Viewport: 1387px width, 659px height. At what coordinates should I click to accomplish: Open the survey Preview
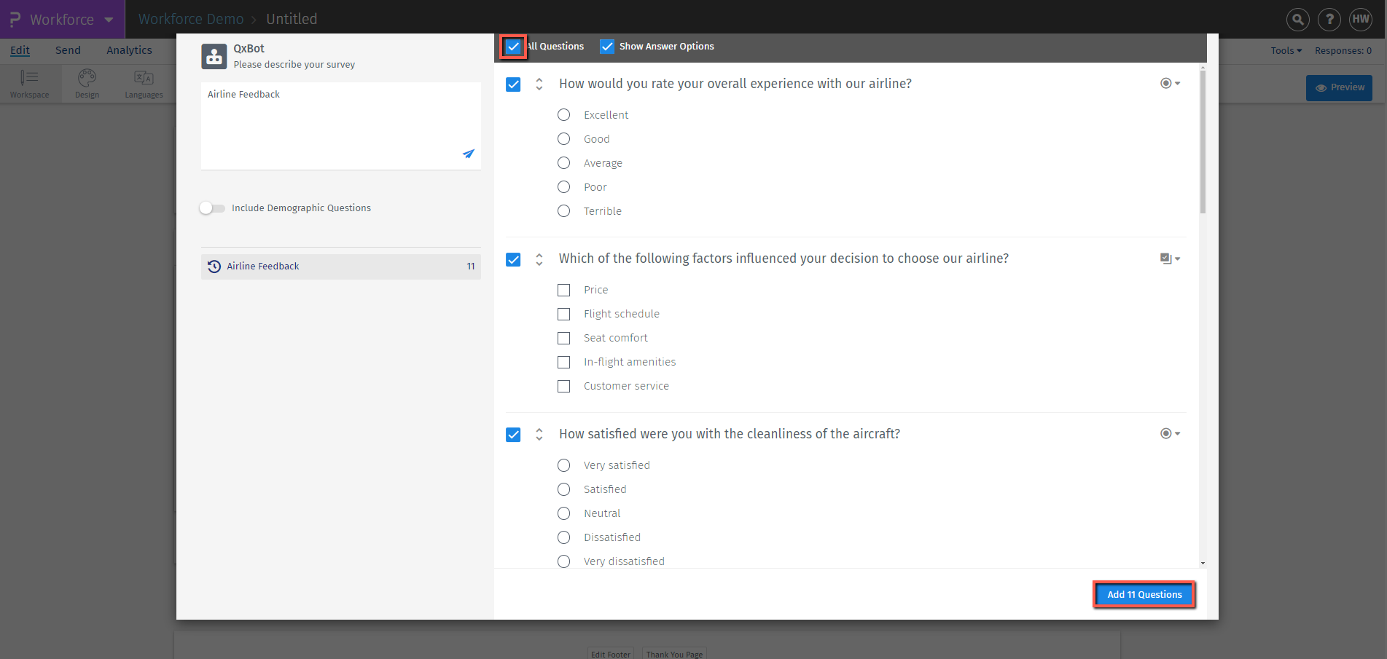tap(1339, 87)
